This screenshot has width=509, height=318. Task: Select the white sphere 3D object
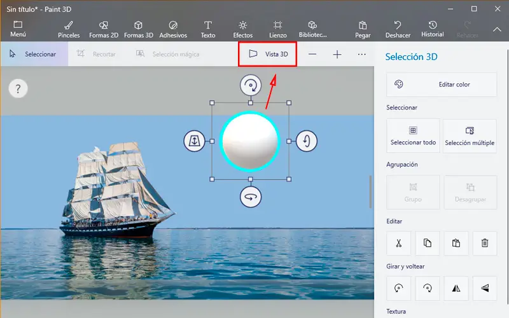coord(250,141)
